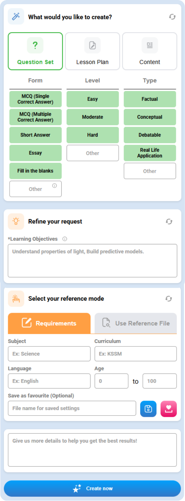Click the info icon next to Learning Objectives
185x501 pixels.
(x=64, y=239)
